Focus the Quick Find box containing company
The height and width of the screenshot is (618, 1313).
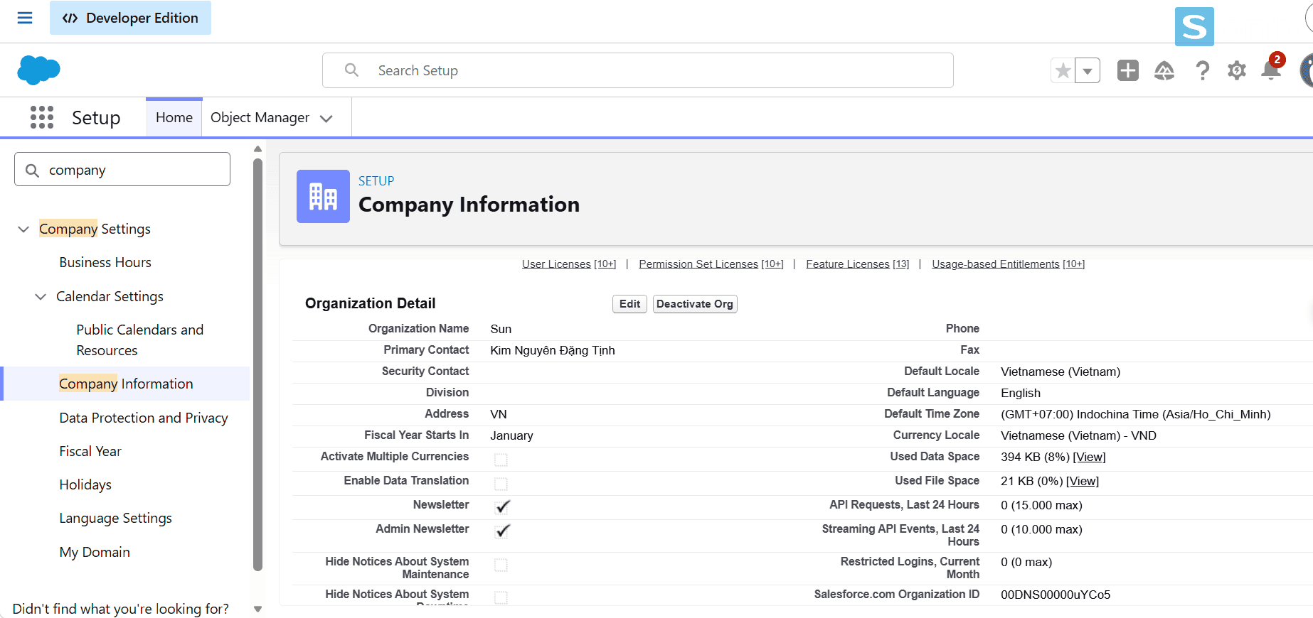122,170
